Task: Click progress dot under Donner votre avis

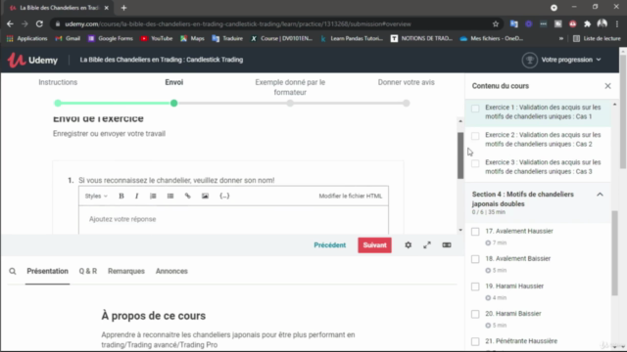Action: coord(406,104)
